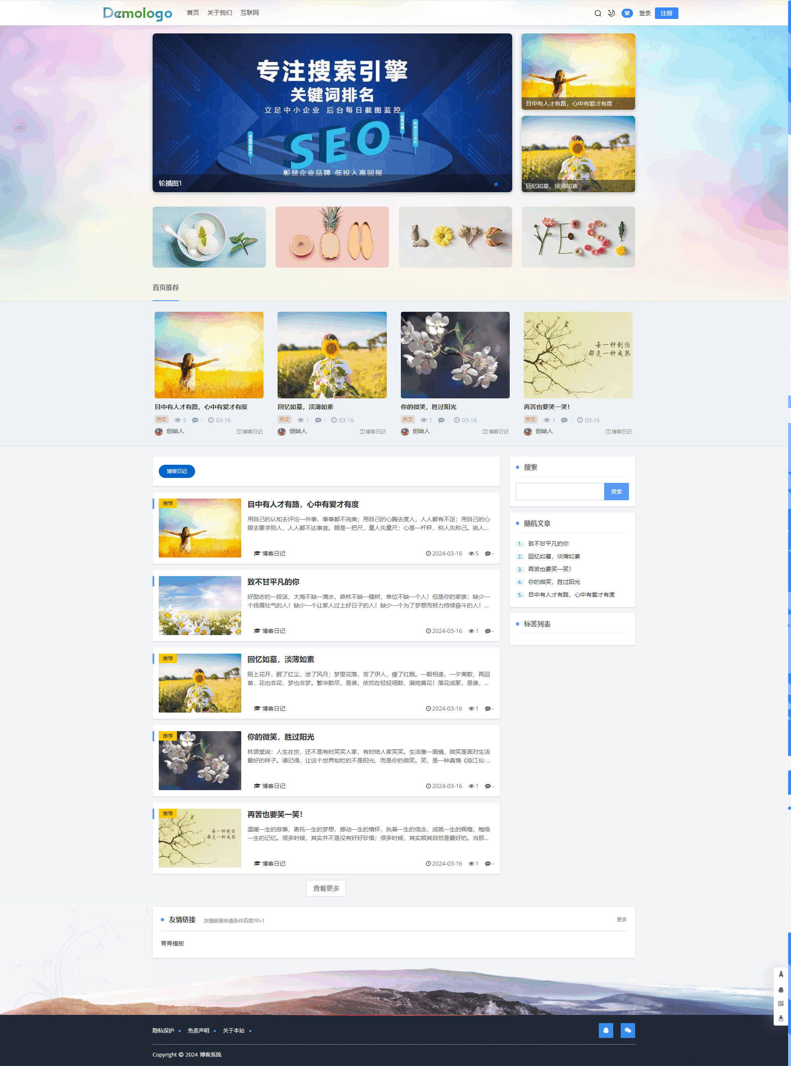Click the comment bubble icon under 你的微笑 card

[x=441, y=420]
